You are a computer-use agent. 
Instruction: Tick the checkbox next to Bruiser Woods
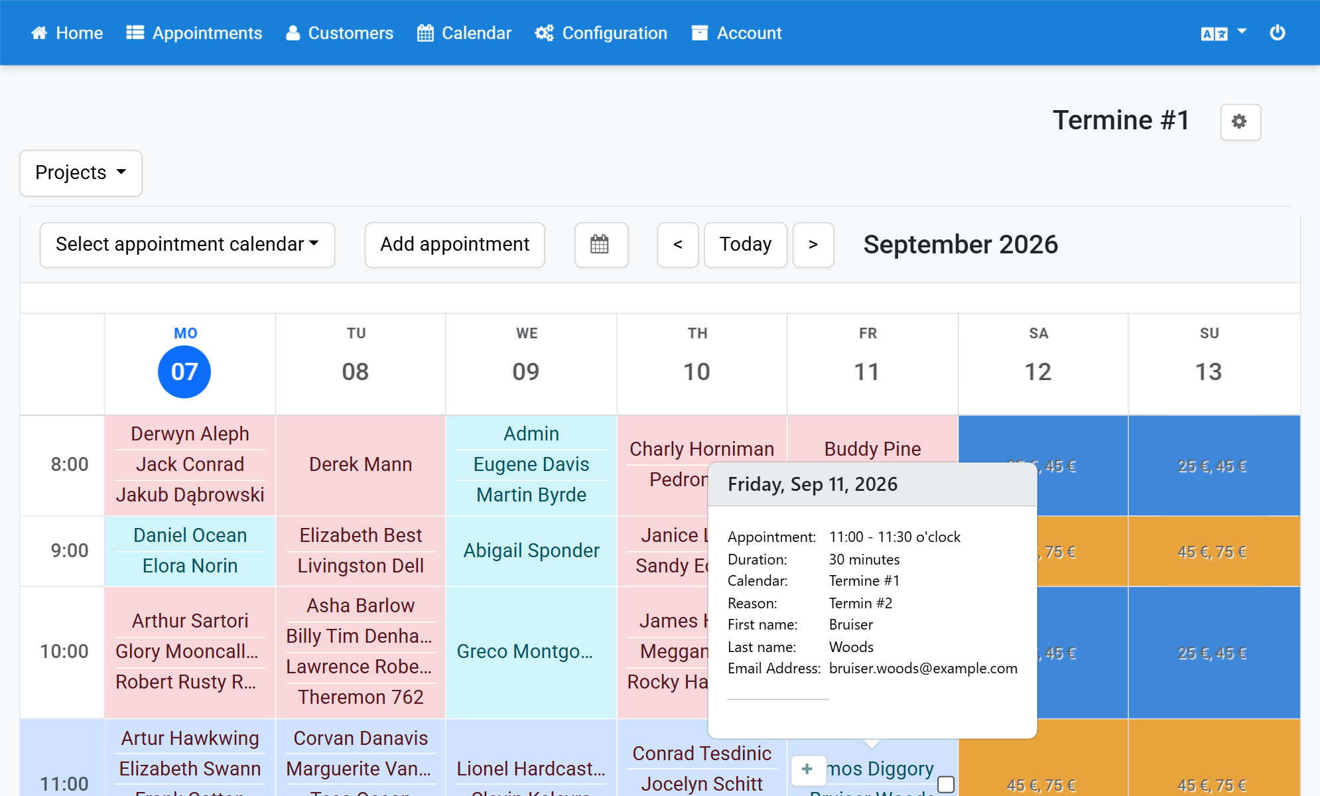pyautogui.click(x=946, y=784)
